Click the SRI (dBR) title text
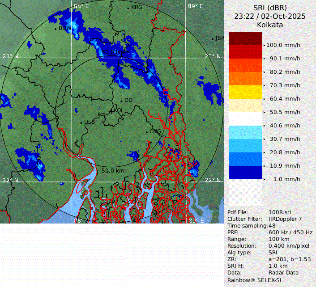Viewport: 316px width, 287px height. point(270,8)
